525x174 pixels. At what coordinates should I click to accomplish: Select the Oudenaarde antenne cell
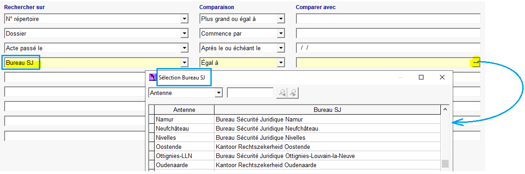tap(184, 165)
